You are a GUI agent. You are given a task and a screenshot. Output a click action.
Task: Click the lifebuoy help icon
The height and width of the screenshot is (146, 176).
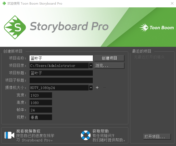pyautogui.click(x=86, y=135)
